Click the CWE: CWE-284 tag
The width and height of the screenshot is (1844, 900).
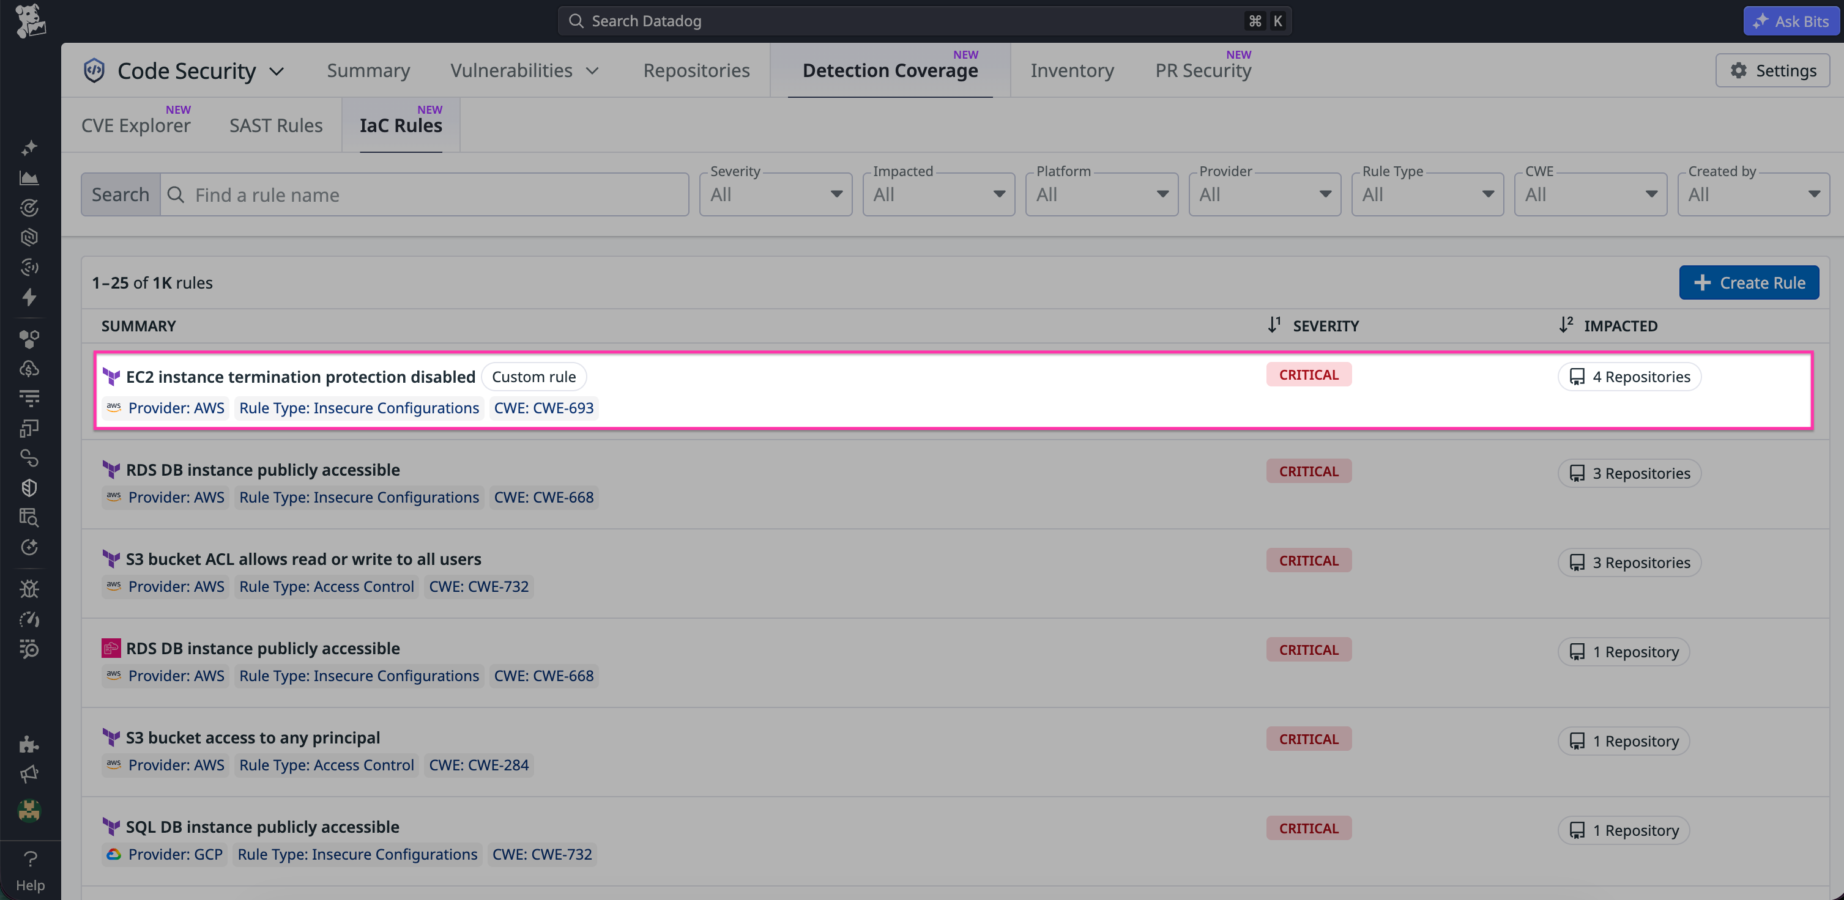[x=479, y=765]
